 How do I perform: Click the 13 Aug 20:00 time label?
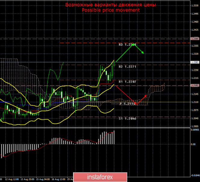pos(27,179)
